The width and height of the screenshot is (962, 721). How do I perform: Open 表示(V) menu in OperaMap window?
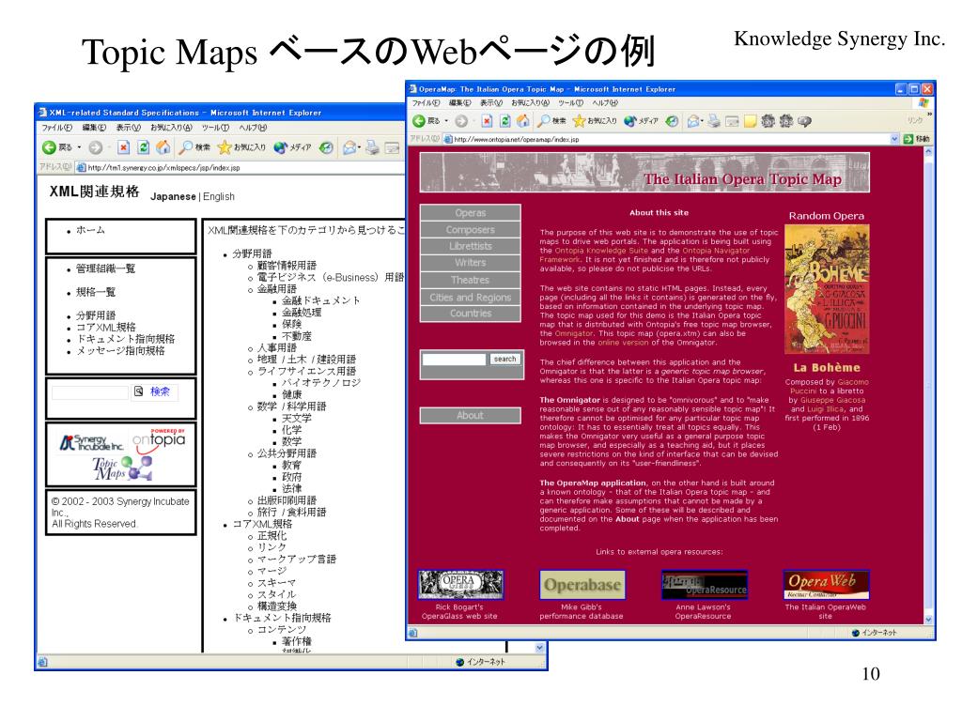pyautogui.click(x=490, y=103)
